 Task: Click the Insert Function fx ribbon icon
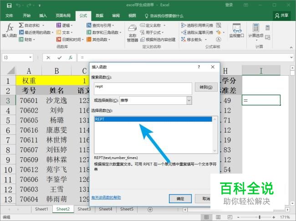(x=10, y=30)
